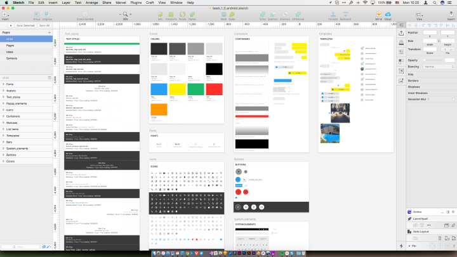Select the Symbols page
Screen dimensions: 457x257
[x=26, y=58]
